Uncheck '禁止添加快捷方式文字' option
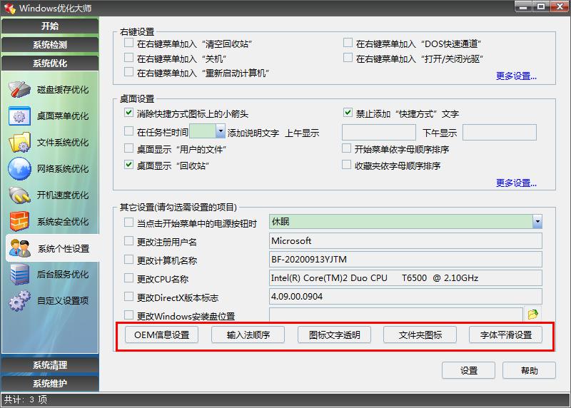571x408 pixels. coord(348,113)
